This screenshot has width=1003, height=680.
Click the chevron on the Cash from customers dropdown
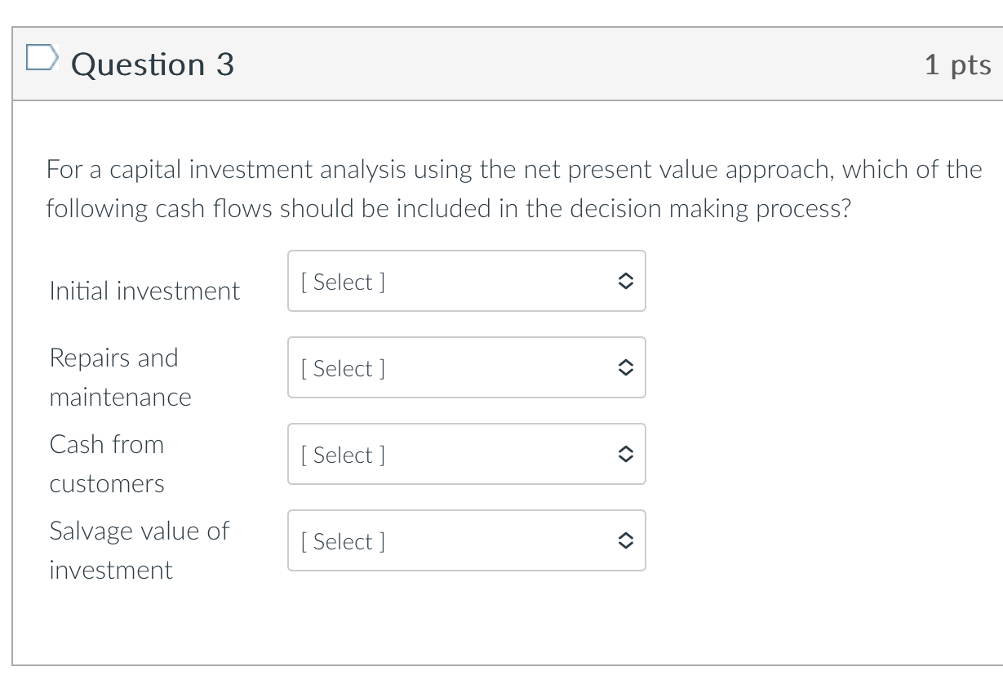[x=625, y=454]
